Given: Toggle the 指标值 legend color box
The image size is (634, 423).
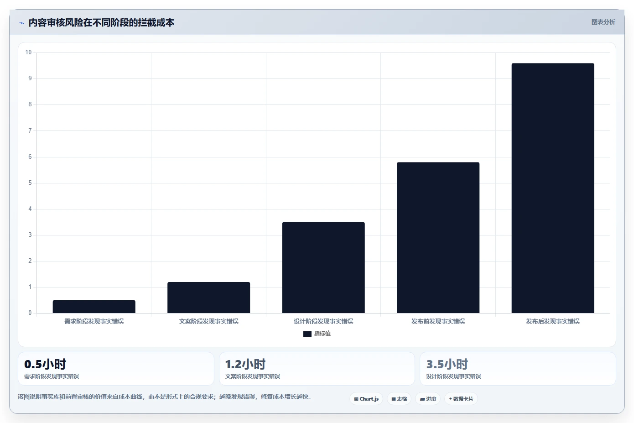Looking at the screenshot, I should [x=307, y=334].
